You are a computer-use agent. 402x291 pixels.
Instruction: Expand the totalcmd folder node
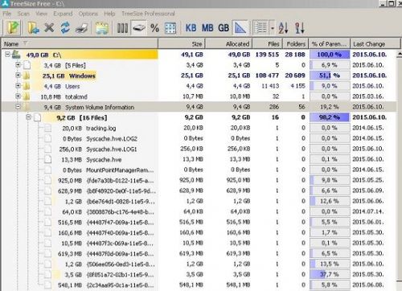(x=18, y=96)
